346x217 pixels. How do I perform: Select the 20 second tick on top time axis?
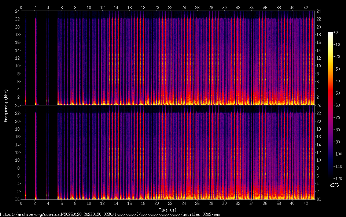tap(157, 7)
